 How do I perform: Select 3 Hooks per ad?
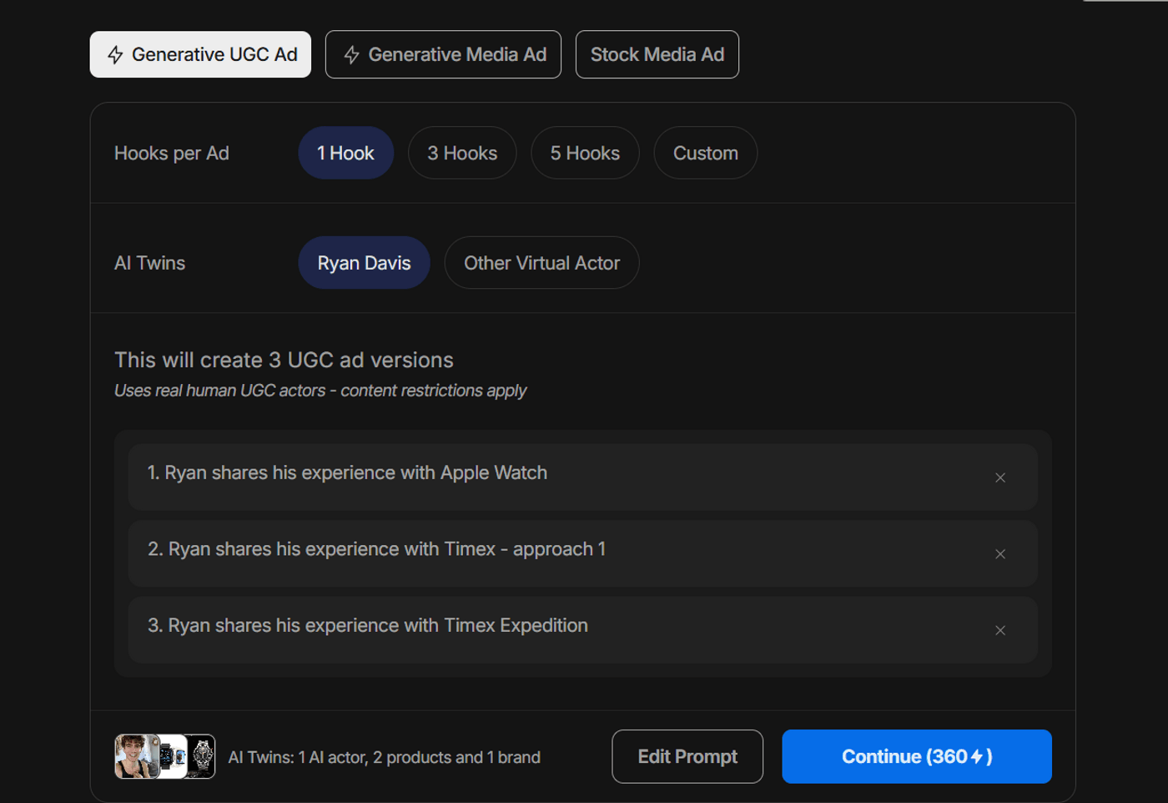coord(462,153)
